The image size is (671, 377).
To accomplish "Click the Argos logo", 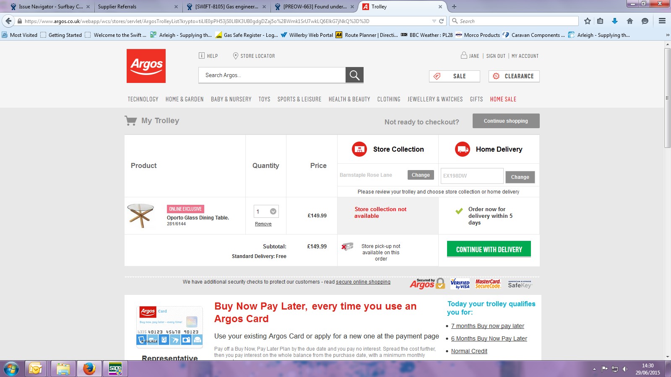I will 146,66.
